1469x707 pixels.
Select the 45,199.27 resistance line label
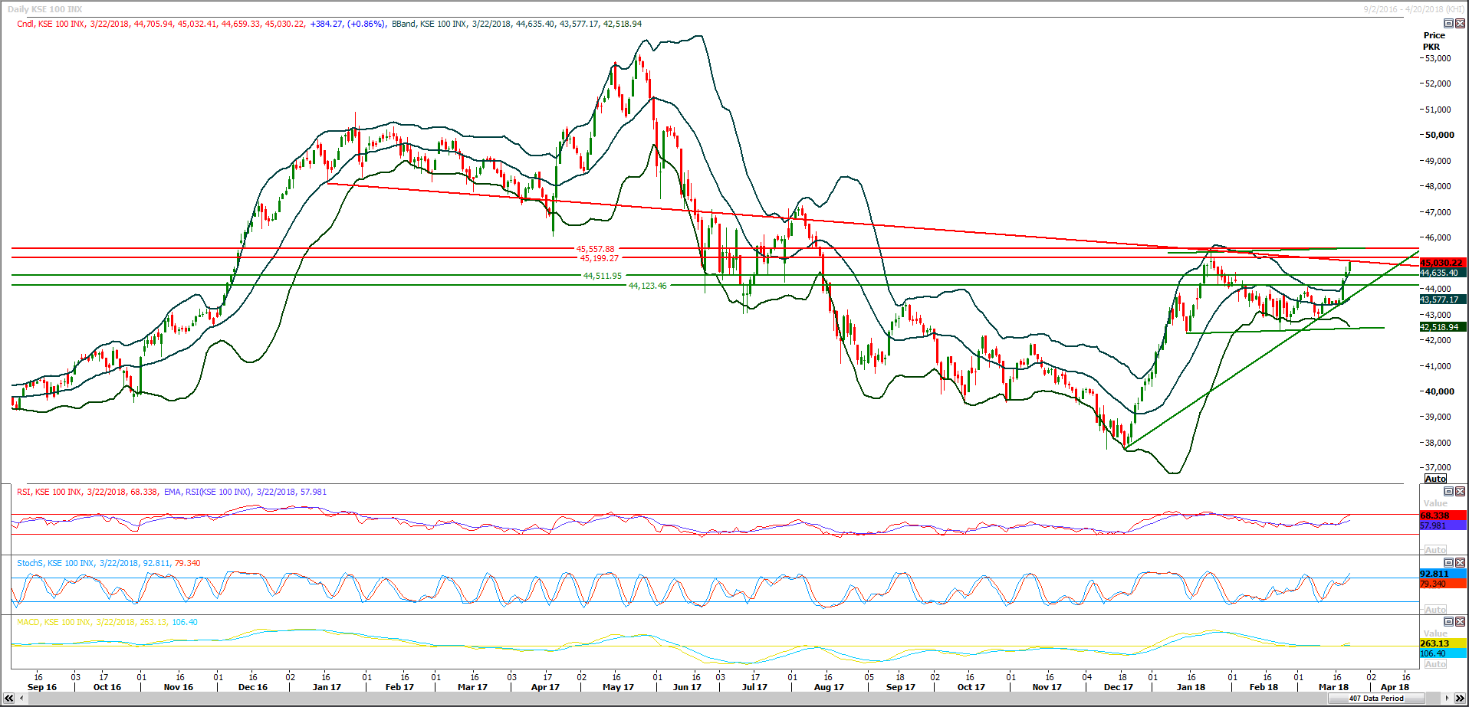(x=600, y=258)
